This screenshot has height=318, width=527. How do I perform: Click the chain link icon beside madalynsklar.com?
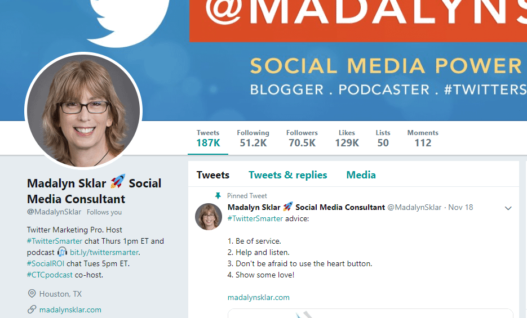tap(32, 310)
